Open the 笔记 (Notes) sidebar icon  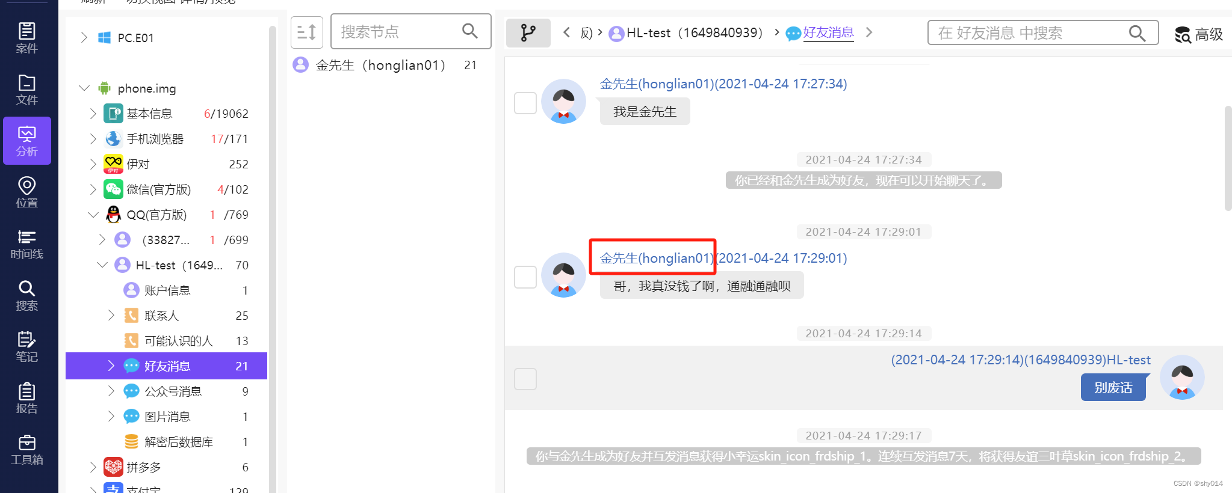pos(26,347)
